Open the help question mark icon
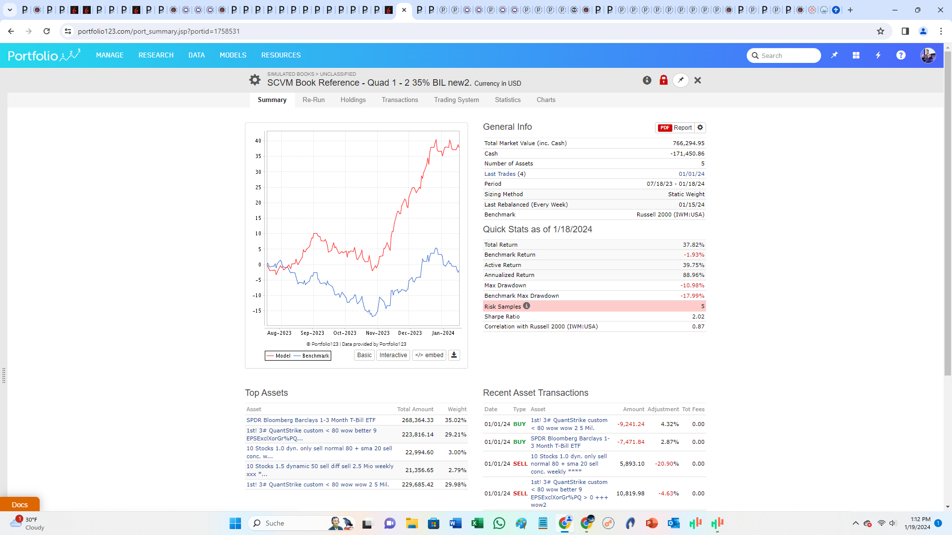Viewport: 952px width, 535px height. 901,55
